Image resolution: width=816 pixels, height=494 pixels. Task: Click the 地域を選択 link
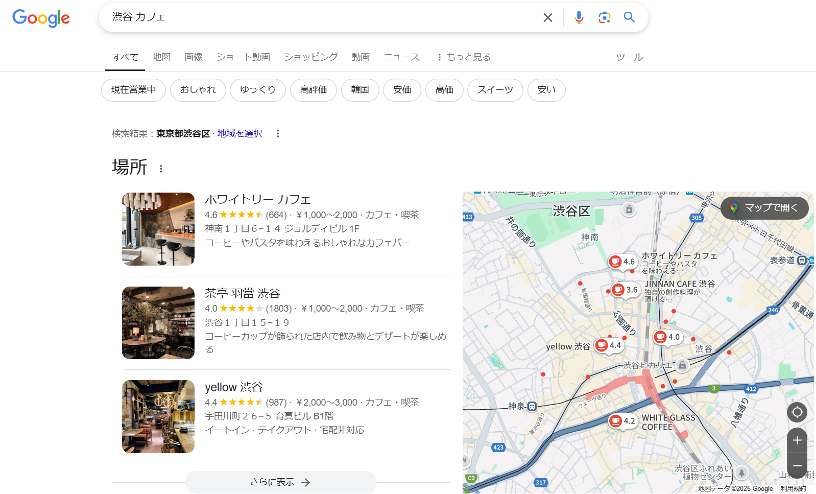point(239,133)
